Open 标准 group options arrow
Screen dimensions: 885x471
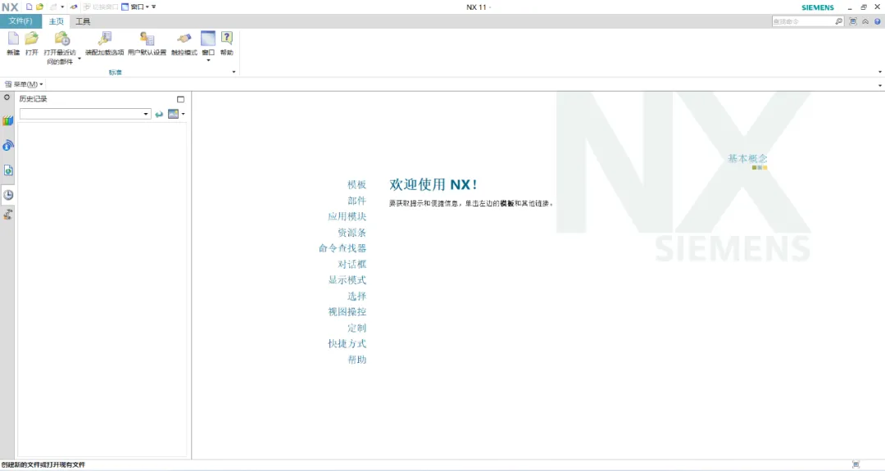[x=234, y=71]
